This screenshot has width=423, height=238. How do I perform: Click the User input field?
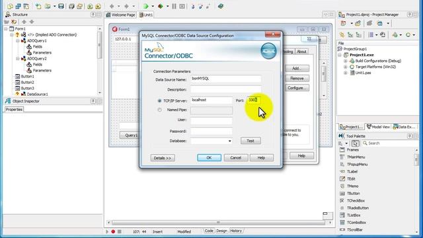[211, 120]
